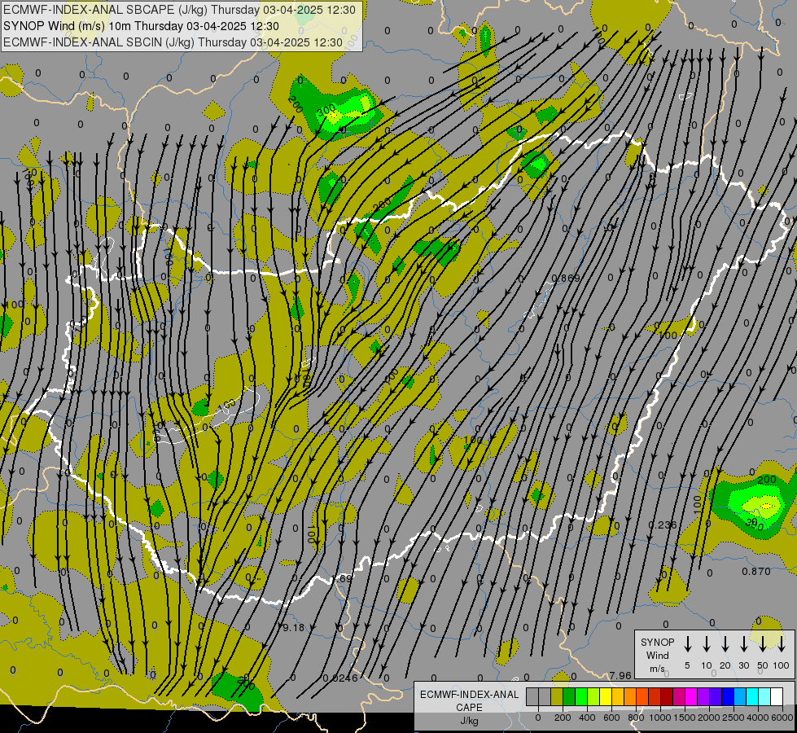Select the bright magenta swatch in the CAPE legend

(x=691, y=696)
